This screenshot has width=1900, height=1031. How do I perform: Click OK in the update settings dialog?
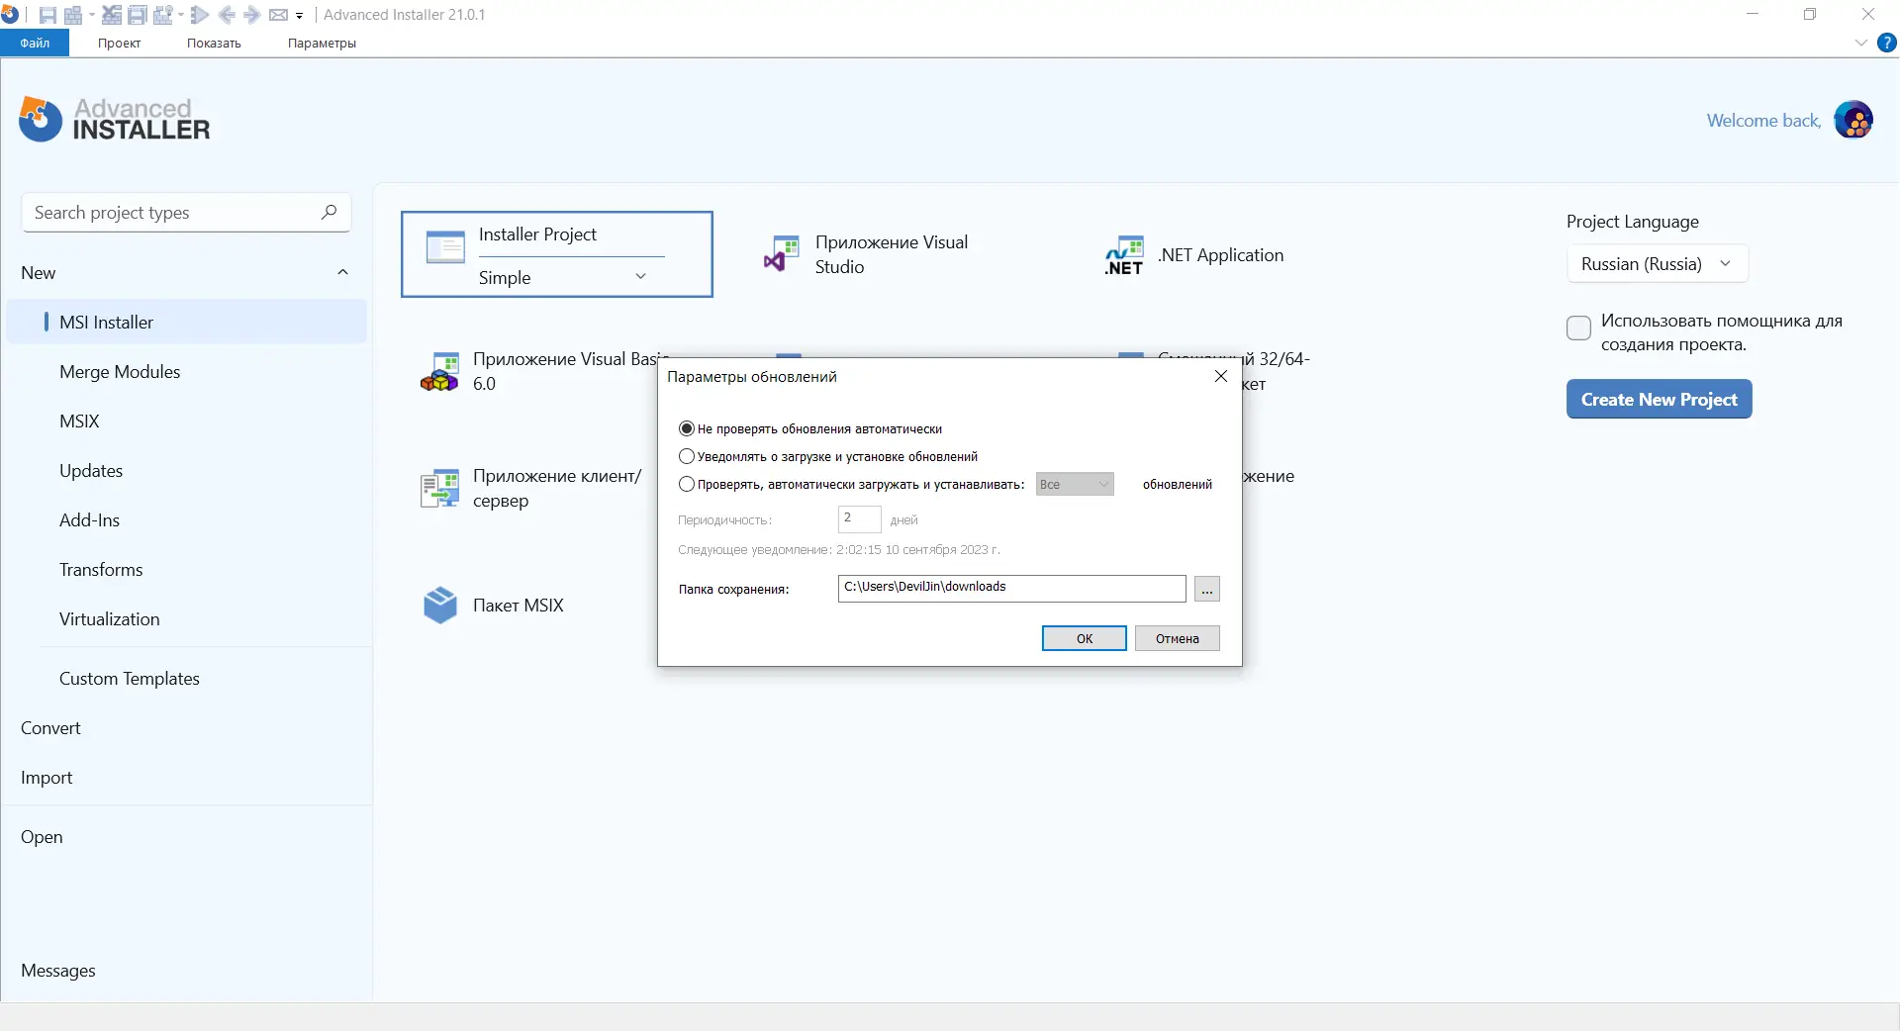(x=1085, y=638)
